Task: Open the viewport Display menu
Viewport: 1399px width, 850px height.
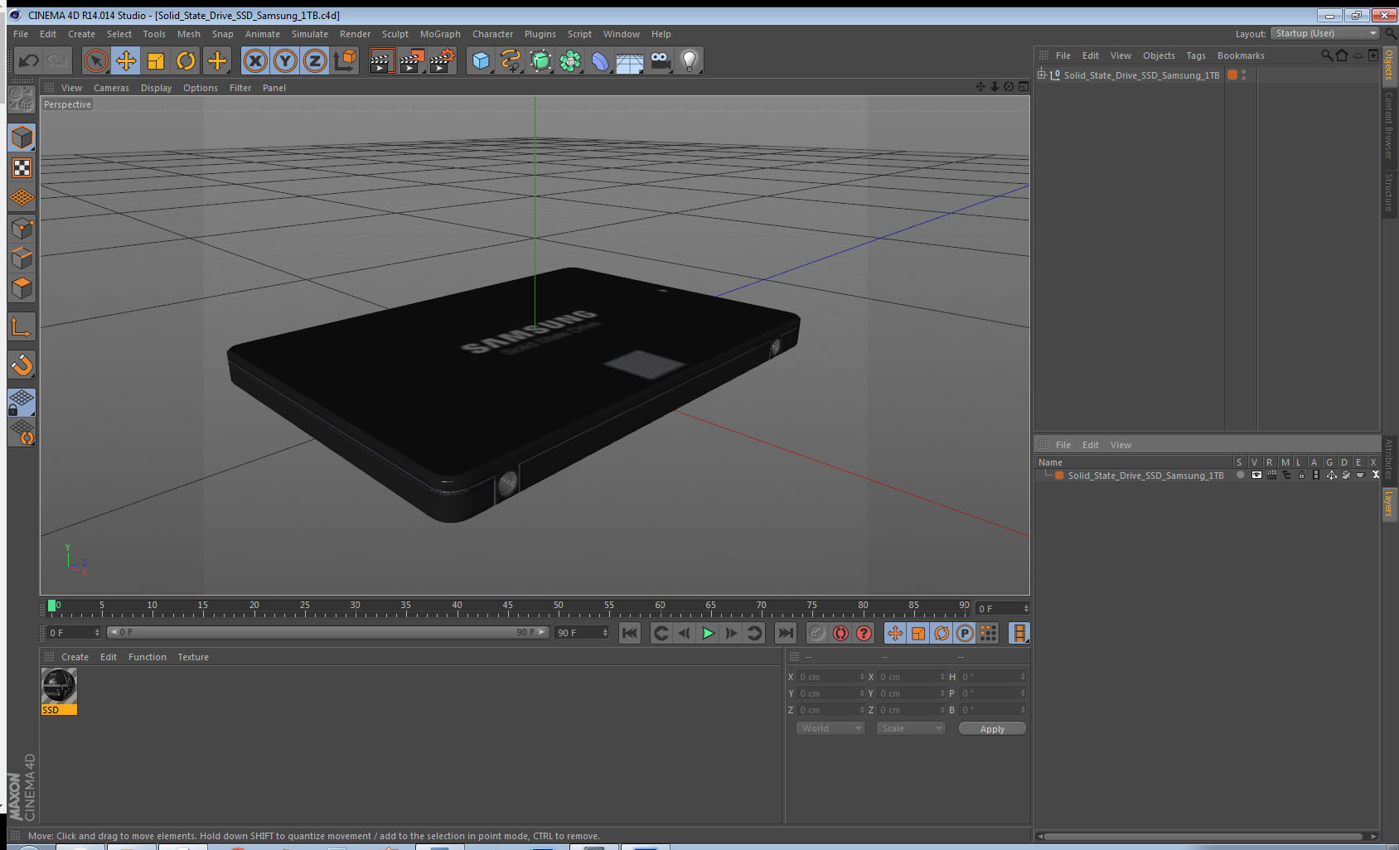Action: 156,88
